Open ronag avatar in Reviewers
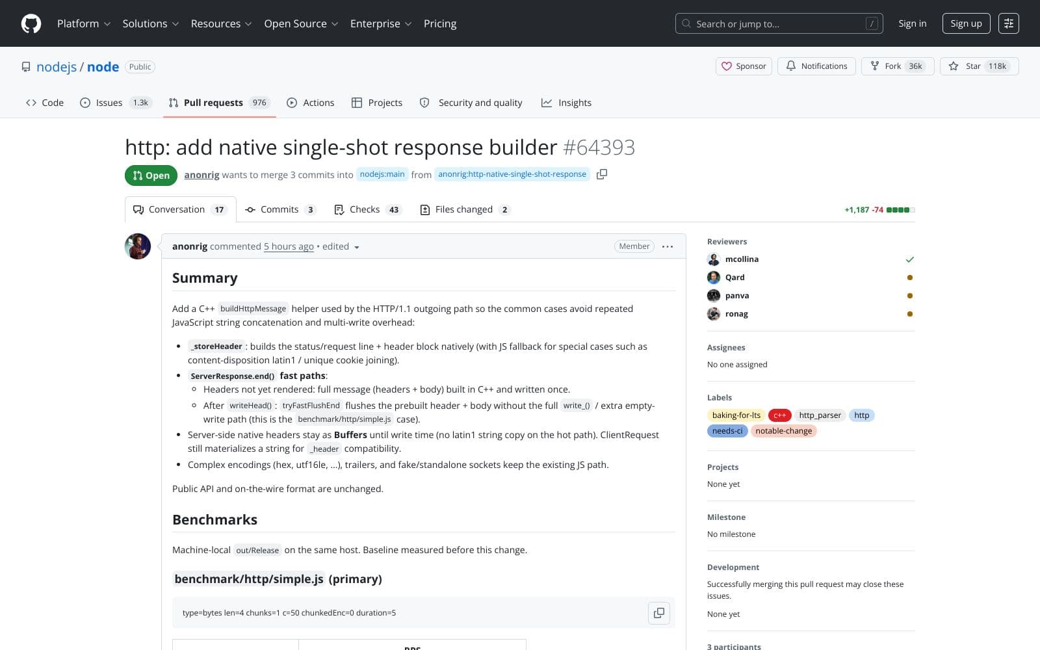This screenshot has width=1040, height=650. click(714, 314)
